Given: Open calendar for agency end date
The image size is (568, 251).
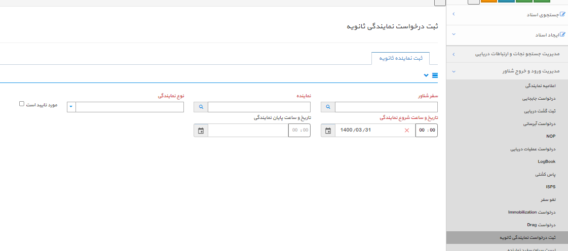Looking at the screenshot, I should [x=201, y=131].
